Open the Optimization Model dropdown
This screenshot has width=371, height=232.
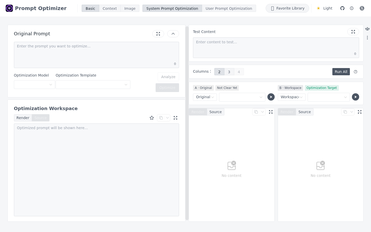click(x=35, y=85)
